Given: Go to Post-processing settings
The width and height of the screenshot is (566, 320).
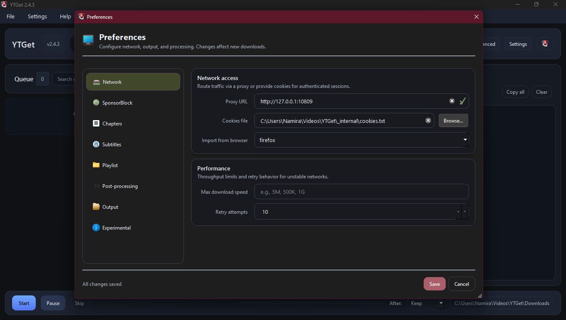Looking at the screenshot, I should (133, 186).
